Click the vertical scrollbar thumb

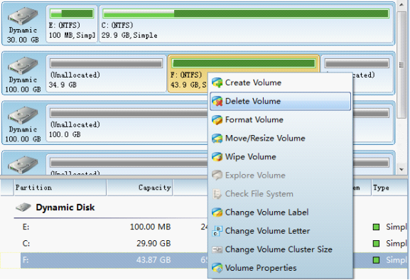tap(401, 65)
